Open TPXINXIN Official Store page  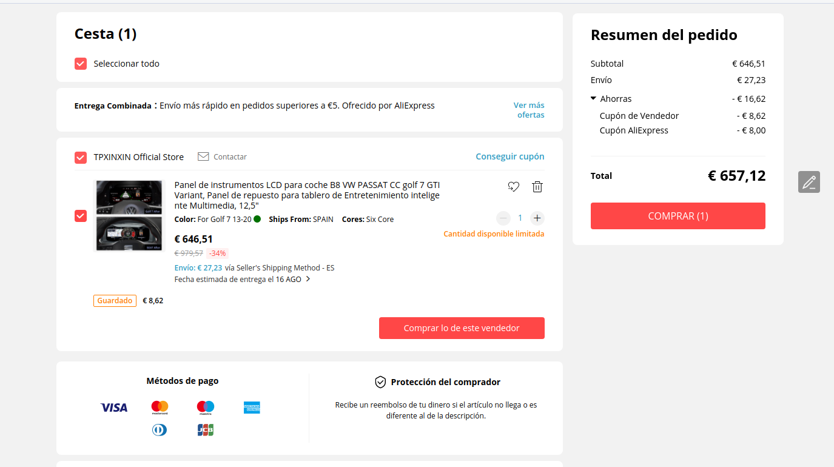[x=138, y=157]
